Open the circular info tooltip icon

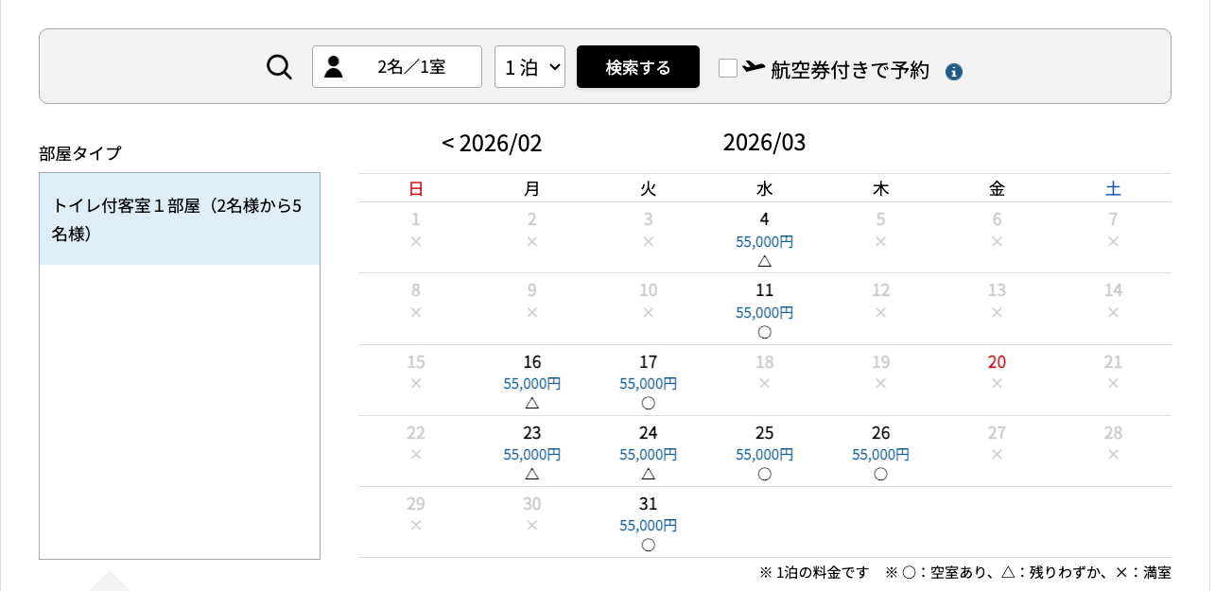[x=953, y=71]
